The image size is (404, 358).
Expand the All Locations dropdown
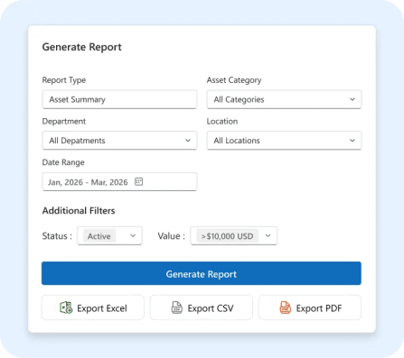(x=284, y=141)
